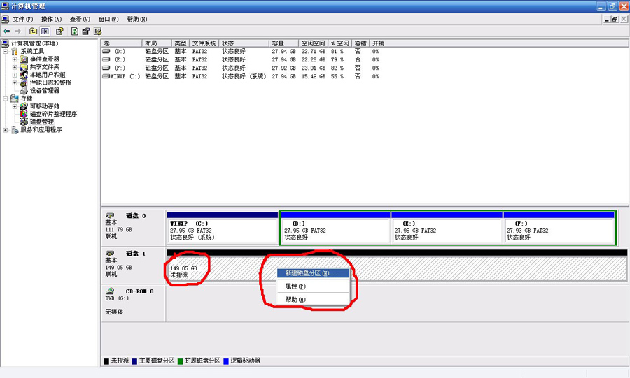Expand the 服务和应用程序 tree node

pyautogui.click(x=6, y=130)
